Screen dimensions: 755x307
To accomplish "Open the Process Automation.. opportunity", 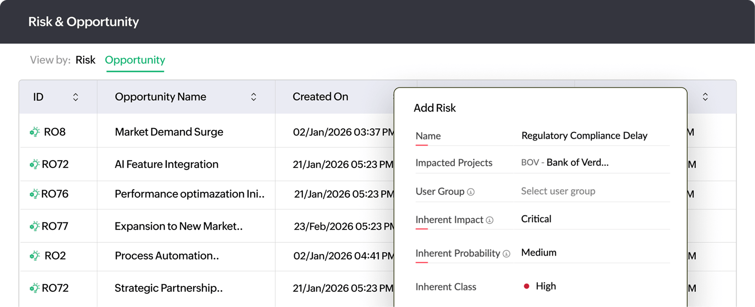I will tap(167, 256).
